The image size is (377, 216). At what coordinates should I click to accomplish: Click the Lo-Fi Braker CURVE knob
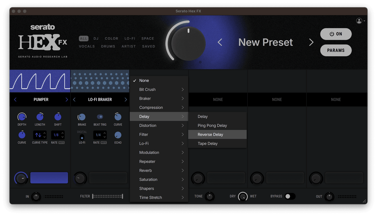click(x=118, y=117)
